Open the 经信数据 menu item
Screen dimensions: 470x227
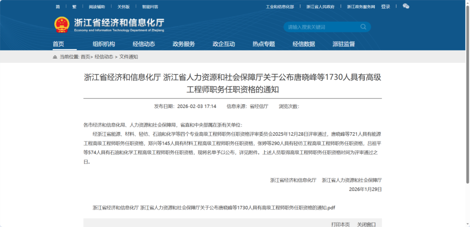tap(304, 44)
